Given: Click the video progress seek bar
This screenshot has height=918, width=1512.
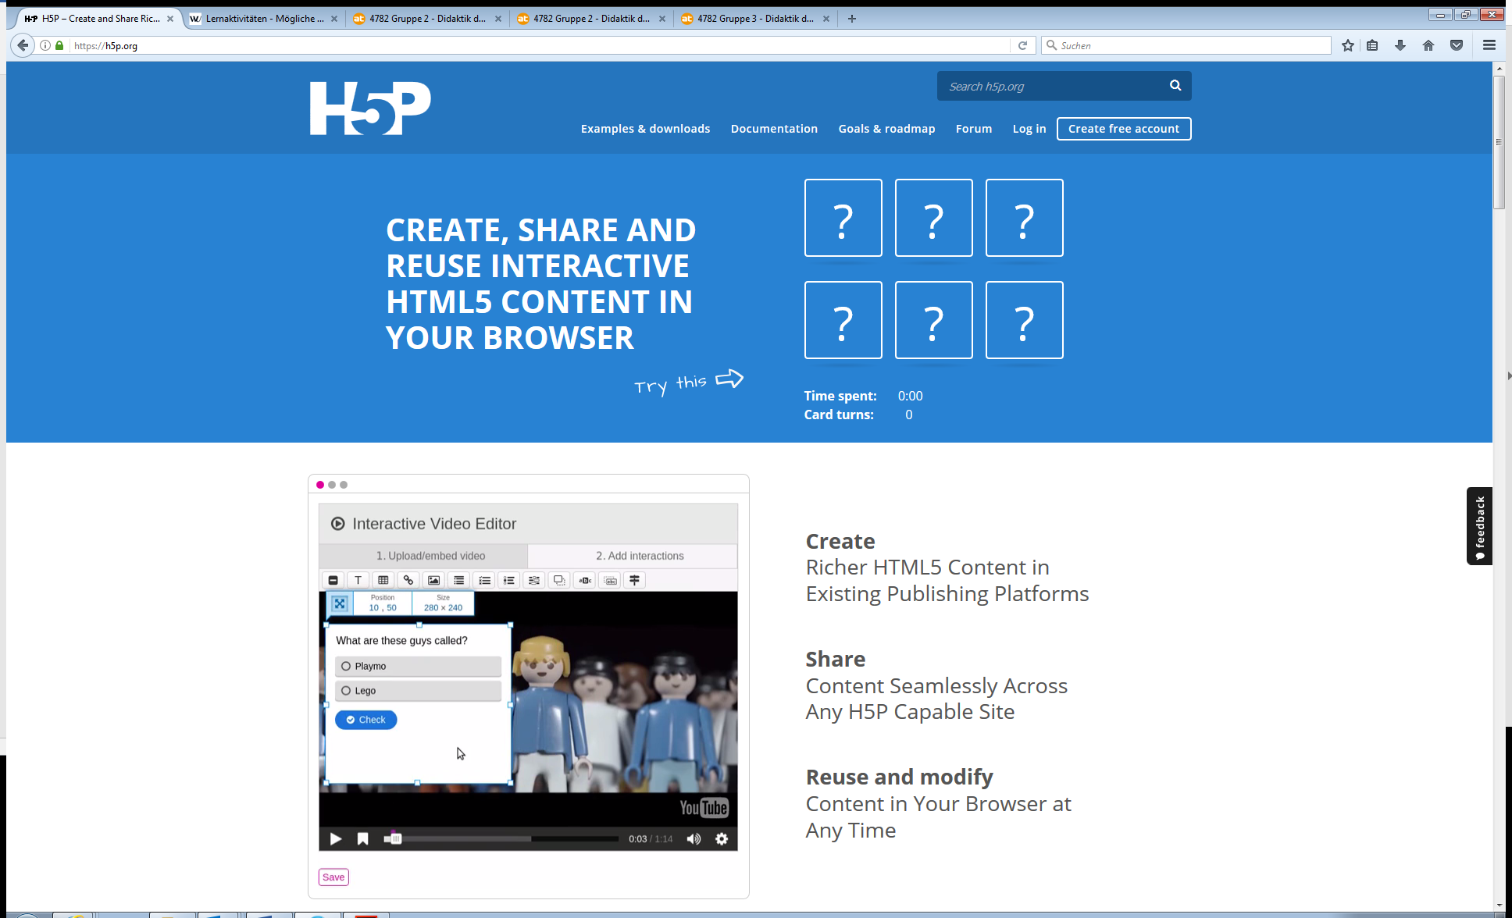Looking at the screenshot, I should (501, 839).
